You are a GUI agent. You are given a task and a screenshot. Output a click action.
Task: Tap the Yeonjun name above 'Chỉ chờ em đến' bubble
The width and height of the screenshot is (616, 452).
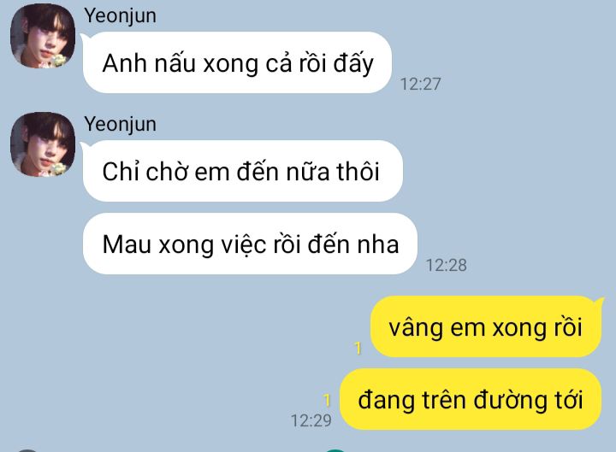121,125
